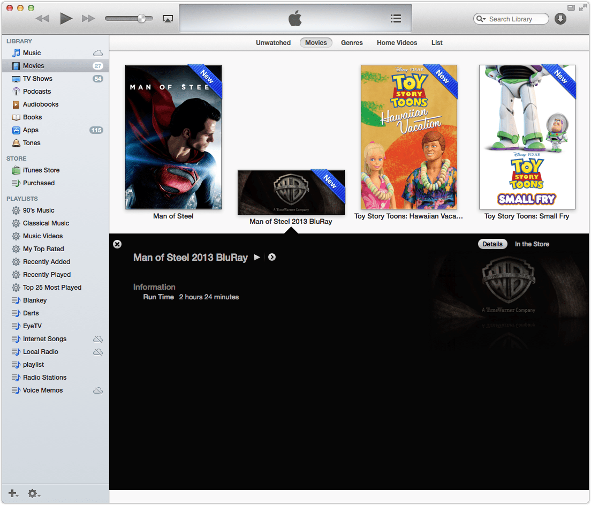Viewport: 591px width, 505px height.
Task: Click the Movies count badge 27
Action: coord(98,66)
